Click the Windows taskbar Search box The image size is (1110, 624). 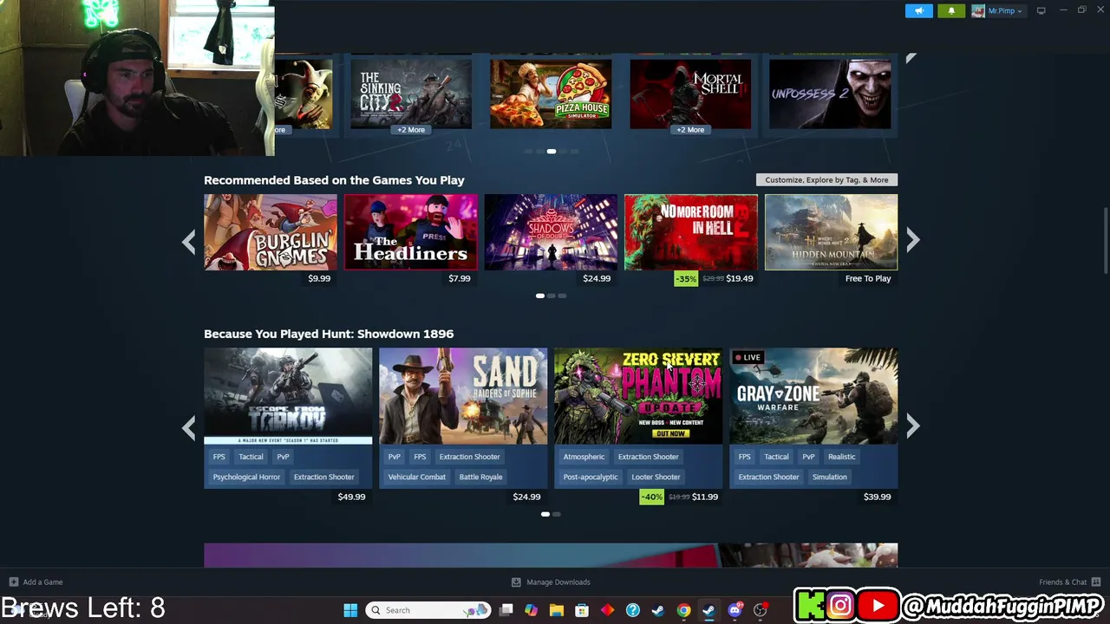428,610
